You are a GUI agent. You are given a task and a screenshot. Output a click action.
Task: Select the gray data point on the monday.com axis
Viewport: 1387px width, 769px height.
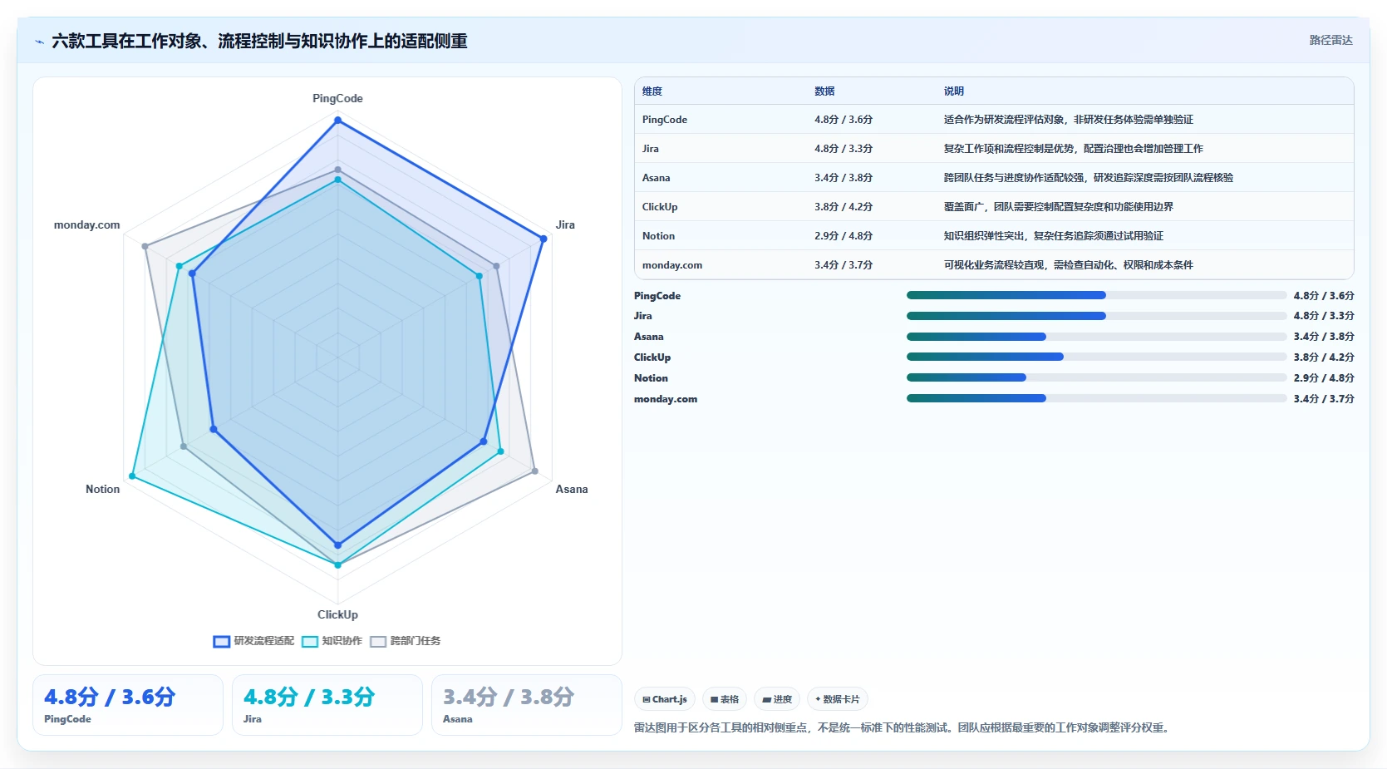coord(145,246)
